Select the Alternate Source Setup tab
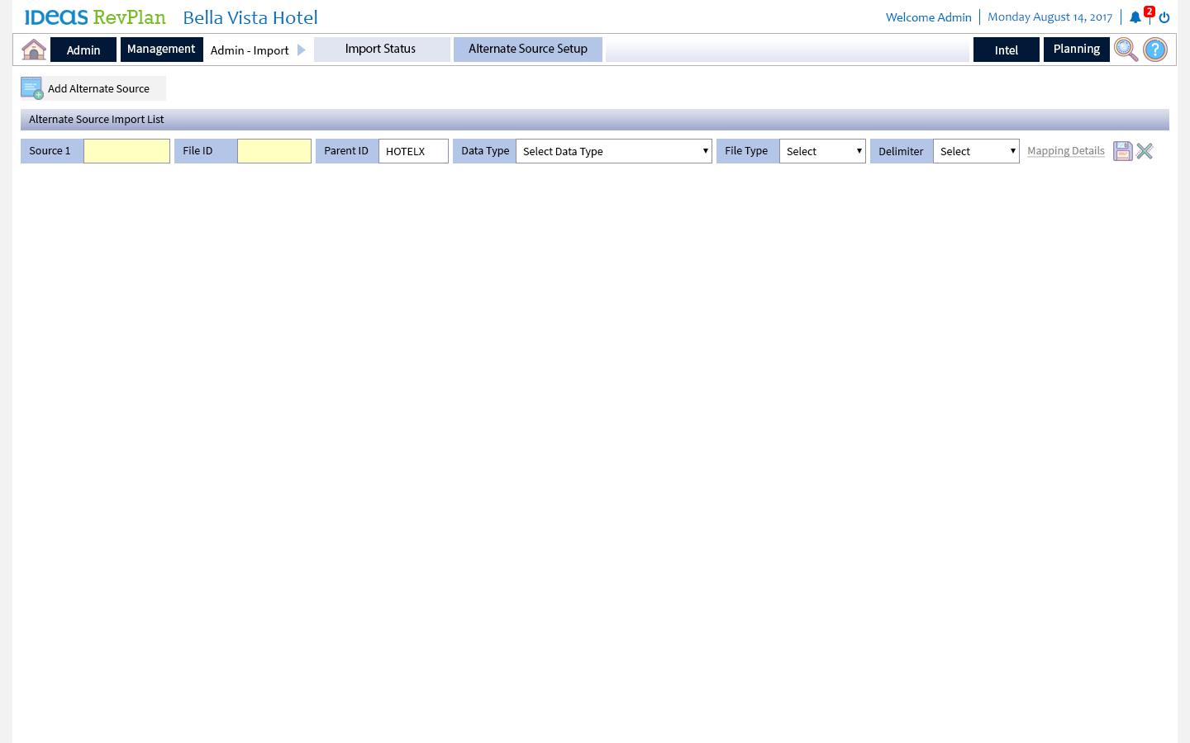 [528, 50]
